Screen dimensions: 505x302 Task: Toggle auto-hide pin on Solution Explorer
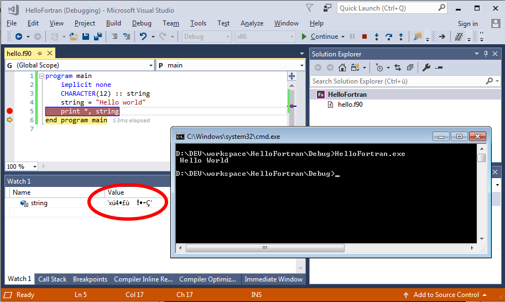[486, 54]
